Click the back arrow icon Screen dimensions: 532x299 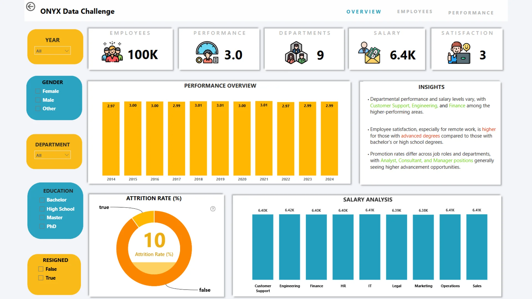[30, 6]
